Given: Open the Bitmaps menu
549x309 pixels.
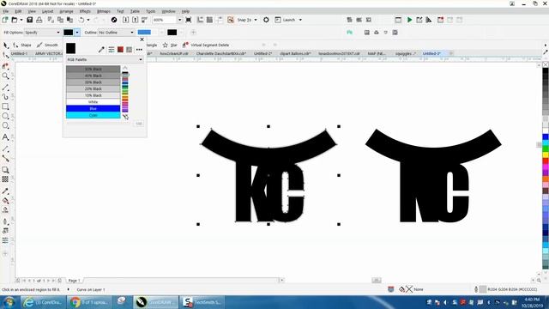Looking at the screenshot, I should pyautogui.click(x=103, y=11).
